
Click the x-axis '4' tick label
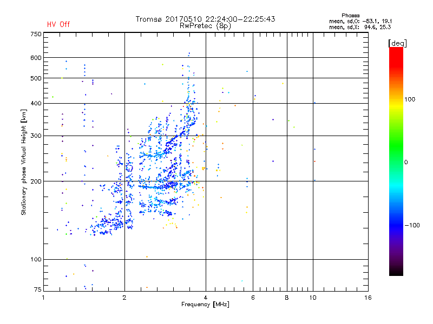[206, 298]
